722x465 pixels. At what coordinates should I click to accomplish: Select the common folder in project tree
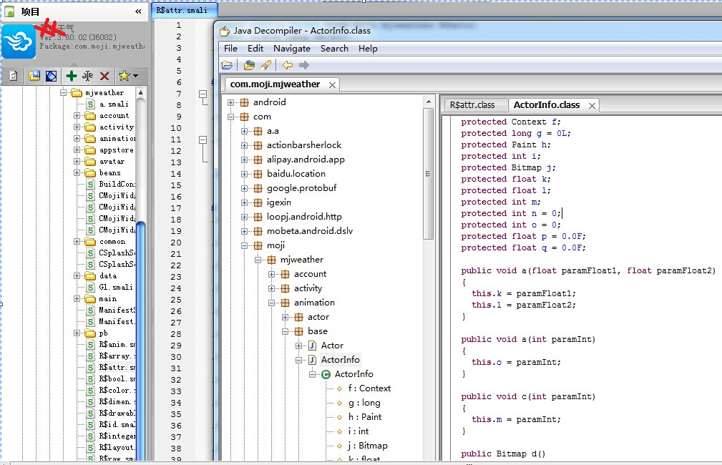[x=112, y=242]
